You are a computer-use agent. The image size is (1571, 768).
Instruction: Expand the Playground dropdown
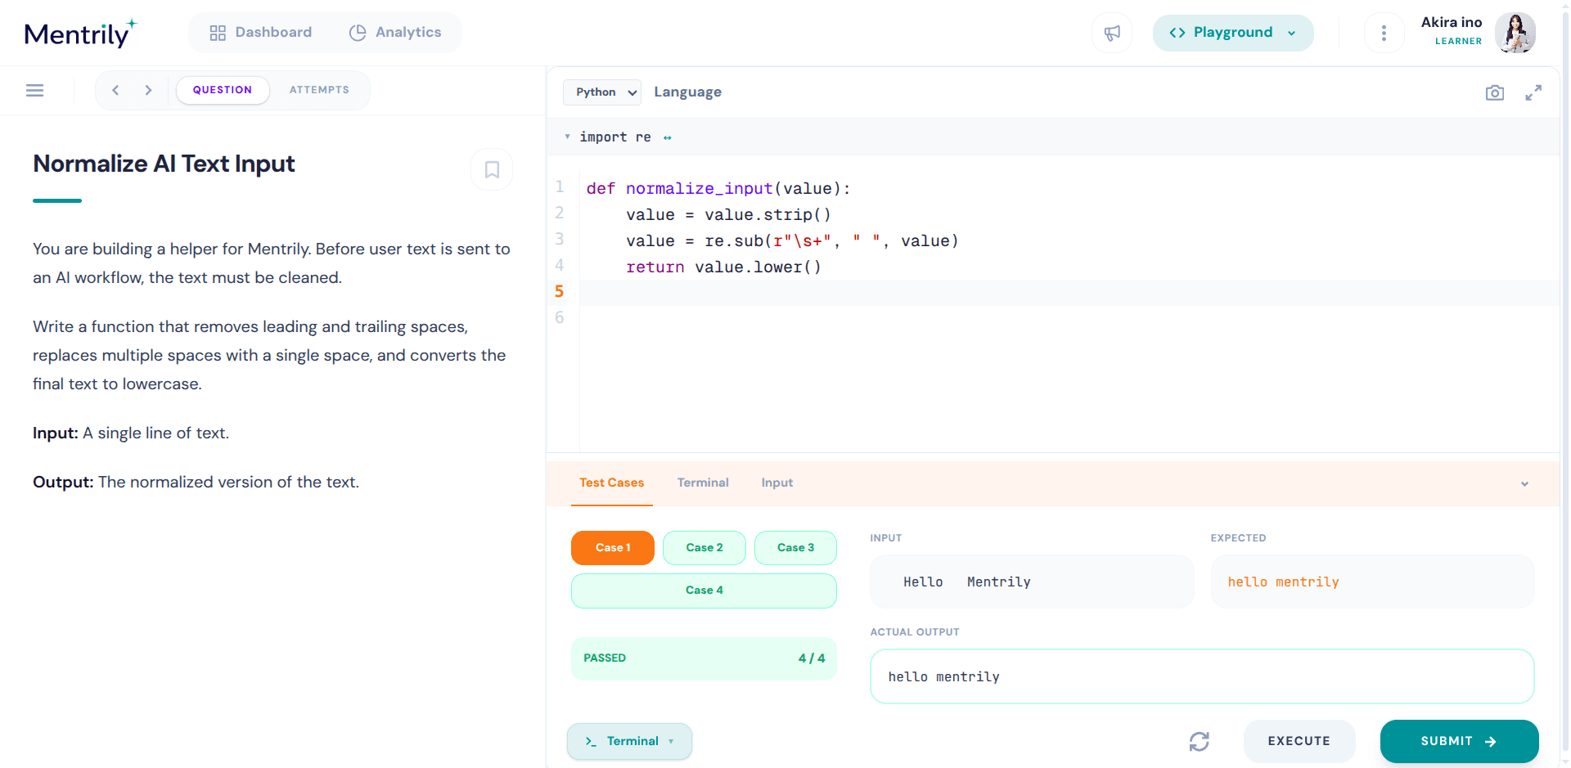(x=1233, y=33)
